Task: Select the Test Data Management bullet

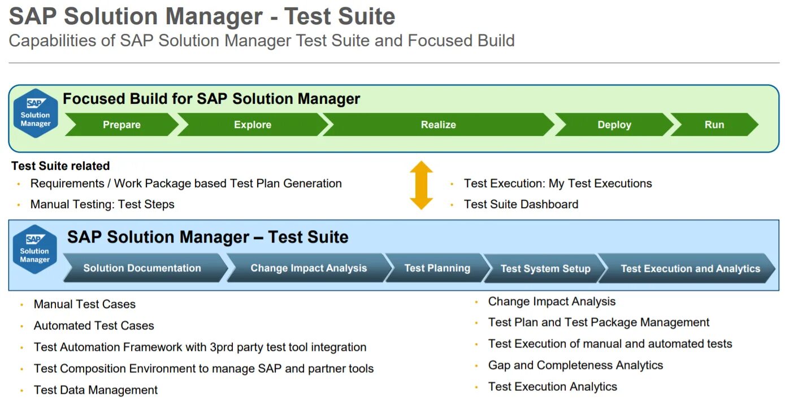Action: coord(96,390)
